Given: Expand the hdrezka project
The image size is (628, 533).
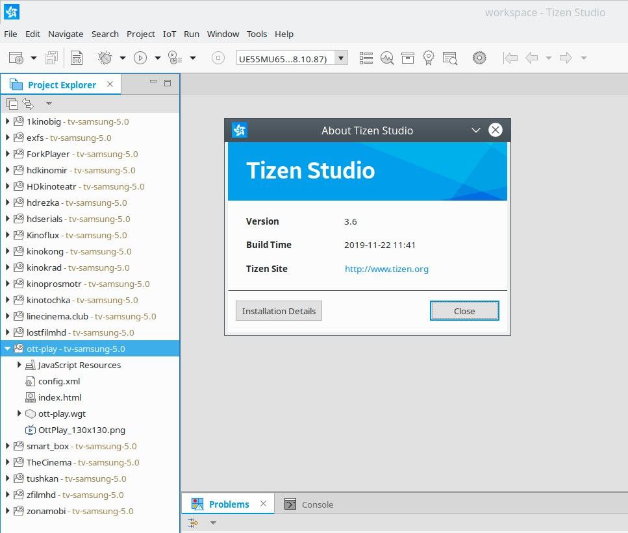Looking at the screenshot, I should pos(8,203).
